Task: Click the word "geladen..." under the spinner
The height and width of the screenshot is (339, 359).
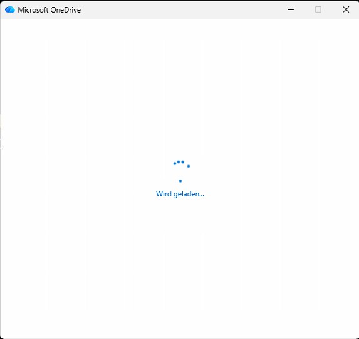Action: (189, 194)
